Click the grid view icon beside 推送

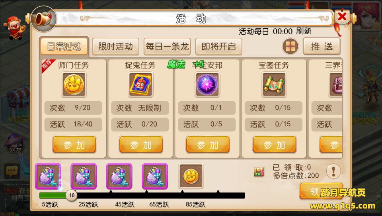[x=290, y=46]
